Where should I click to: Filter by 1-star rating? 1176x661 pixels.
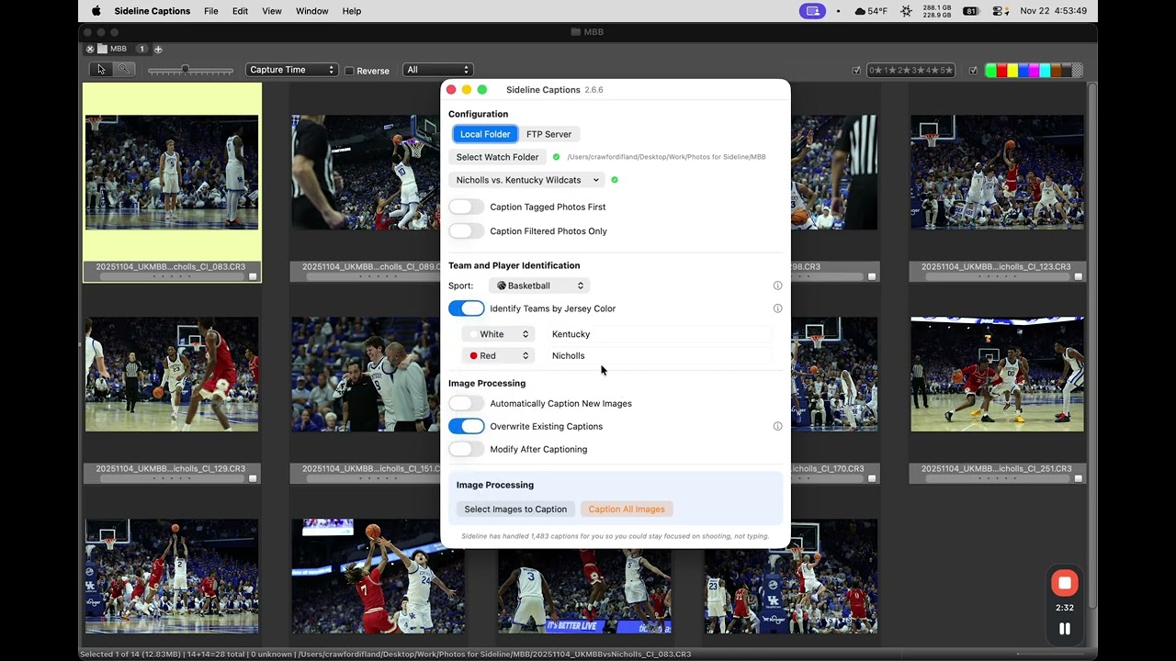tap(889, 70)
